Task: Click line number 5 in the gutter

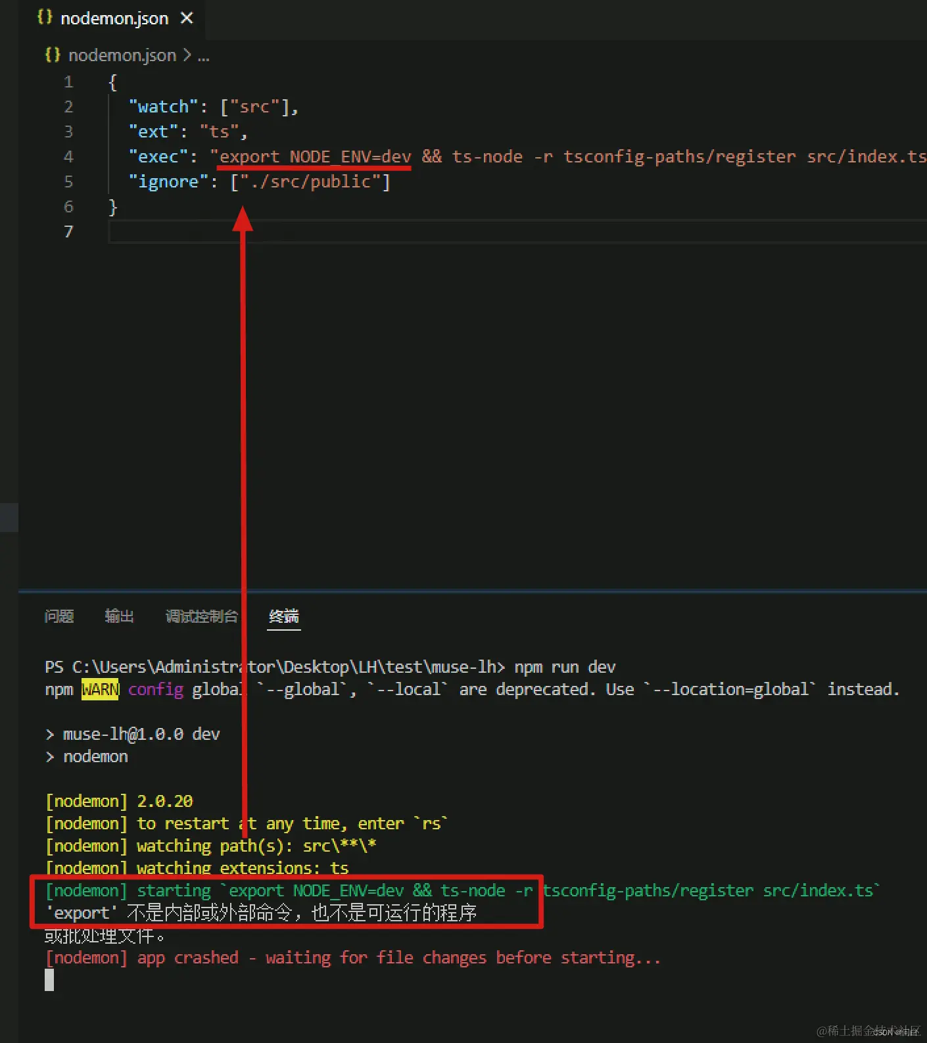Action: (x=68, y=182)
